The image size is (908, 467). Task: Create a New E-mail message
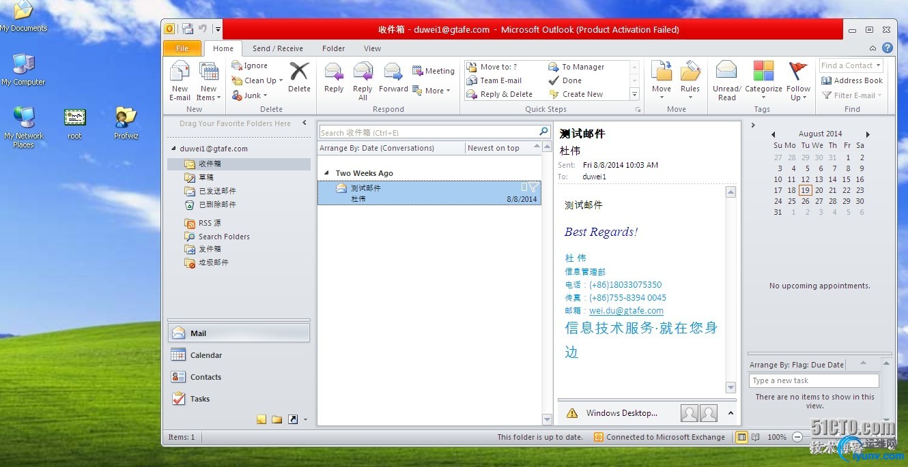pyautogui.click(x=180, y=80)
